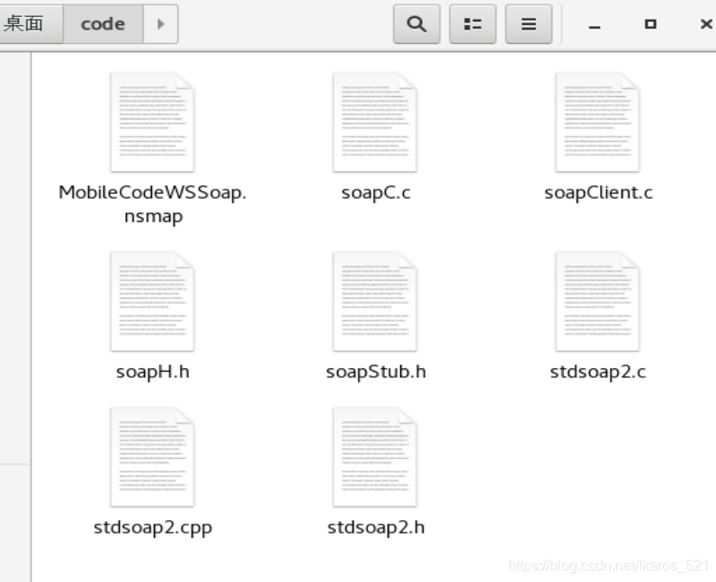This screenshot has height=582, width=716.
Task: Click the soapStub.h filename label
Action: click(x=376, y=372)
